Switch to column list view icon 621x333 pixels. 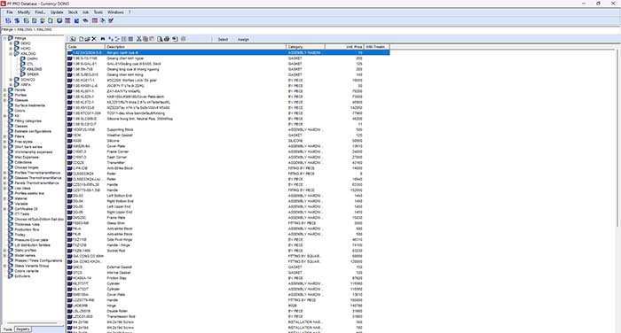[x=123, y=39]
